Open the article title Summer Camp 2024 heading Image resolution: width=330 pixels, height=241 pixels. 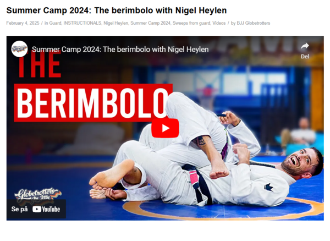pyautogui.click(x=117, y=10)
